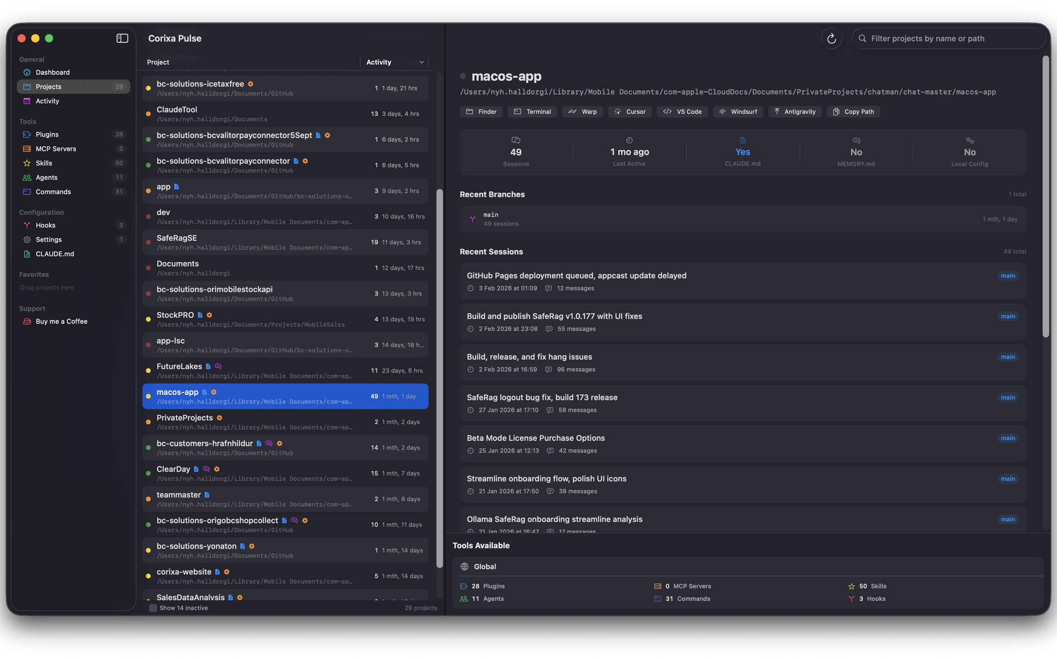Launch Windsurf for this project
Screen dimensions: 1057x660
click(x=738, y=111)
